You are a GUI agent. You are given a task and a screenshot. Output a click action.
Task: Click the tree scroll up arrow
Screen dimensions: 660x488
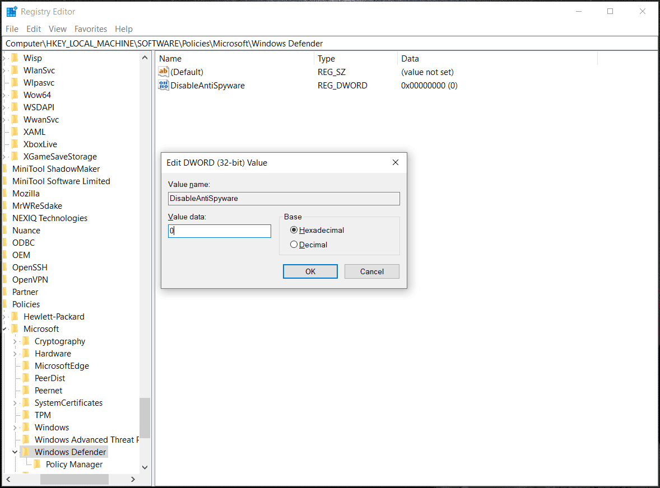click(x=145, y=58)
